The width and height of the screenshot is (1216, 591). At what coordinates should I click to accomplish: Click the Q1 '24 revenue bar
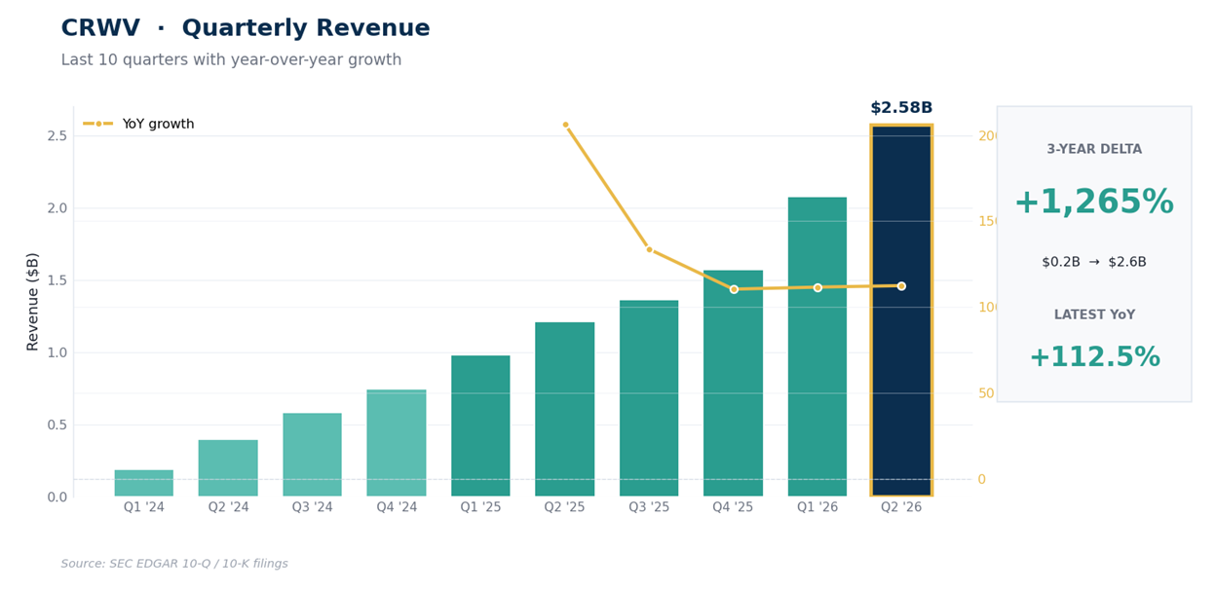pyautogui.click(x=143, y=483)
